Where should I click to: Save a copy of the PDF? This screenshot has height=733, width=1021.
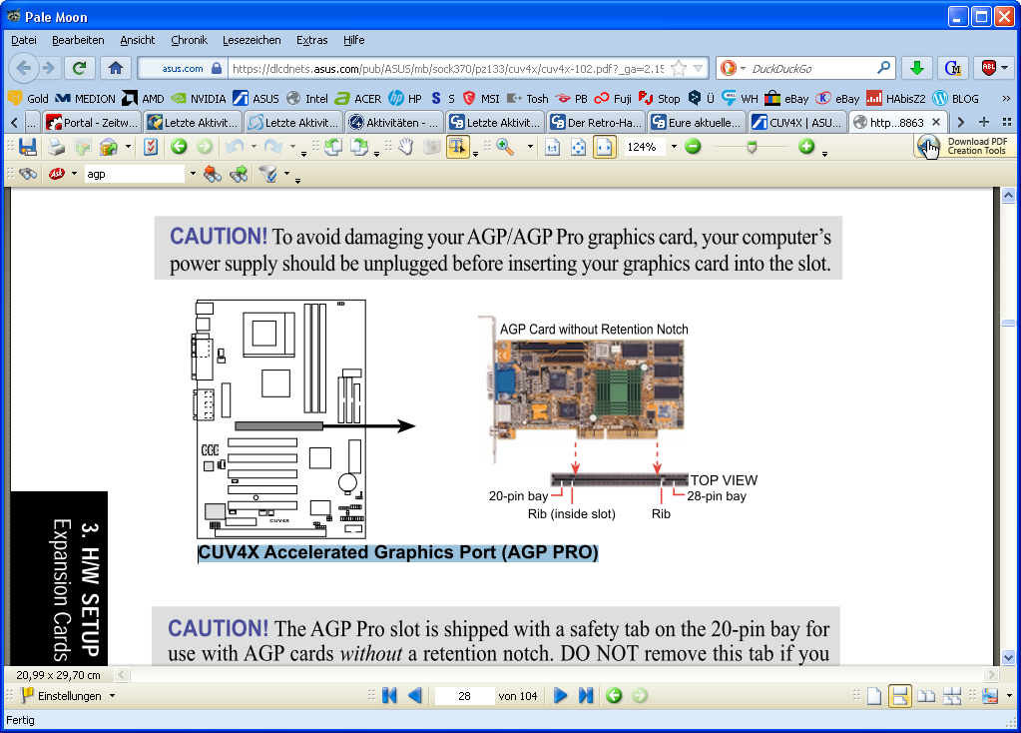[x=27, y=147]
